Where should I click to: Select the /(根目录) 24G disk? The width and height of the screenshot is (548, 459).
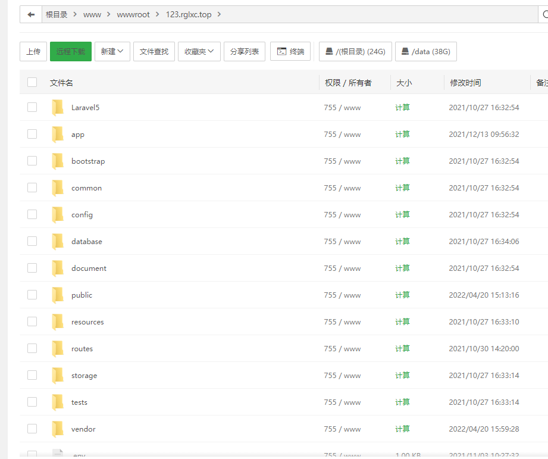pos(355,52)
